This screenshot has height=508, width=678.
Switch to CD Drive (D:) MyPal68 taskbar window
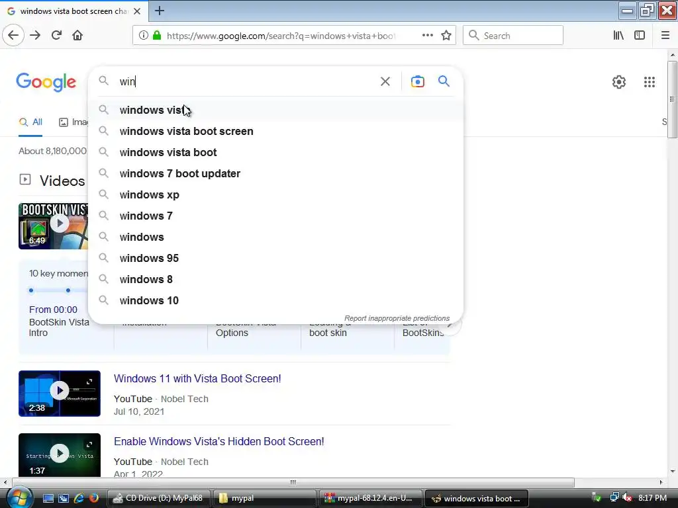click(x=158, y=498)
